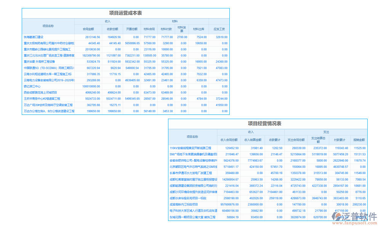381x229 pixels.
Task: Click the 收入合同总额 column header
Action: [x=229, y=140]
